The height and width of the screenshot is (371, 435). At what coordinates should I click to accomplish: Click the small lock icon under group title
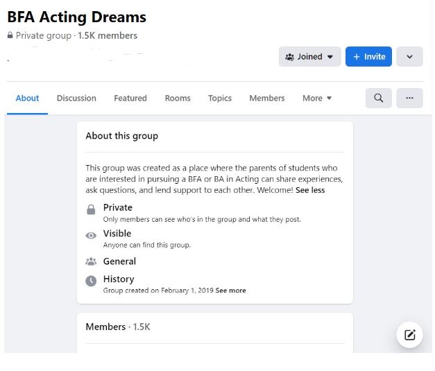click(10, 35)
